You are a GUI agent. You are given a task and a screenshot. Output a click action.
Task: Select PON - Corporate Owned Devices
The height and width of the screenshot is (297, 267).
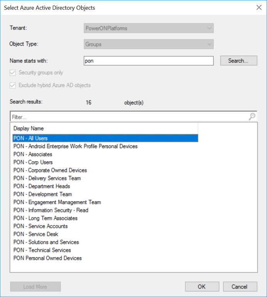(50, 170)
